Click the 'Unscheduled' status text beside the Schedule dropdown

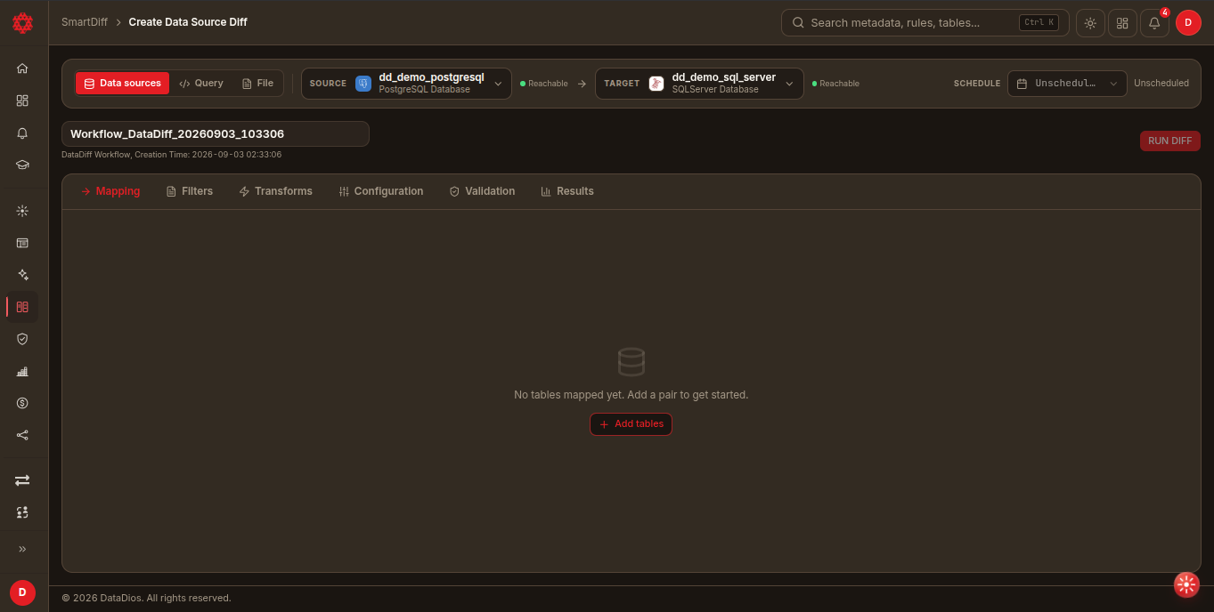pos(1161,84)
